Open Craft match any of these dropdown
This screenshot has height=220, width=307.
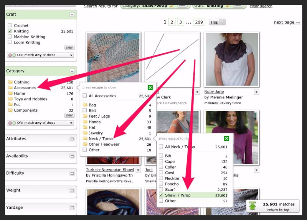(x=40, y=55)
